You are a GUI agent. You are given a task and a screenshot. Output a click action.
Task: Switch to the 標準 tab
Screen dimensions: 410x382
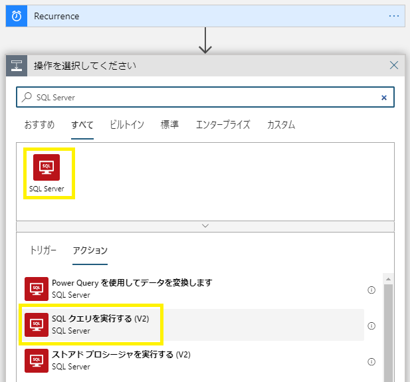pos(169,125)
